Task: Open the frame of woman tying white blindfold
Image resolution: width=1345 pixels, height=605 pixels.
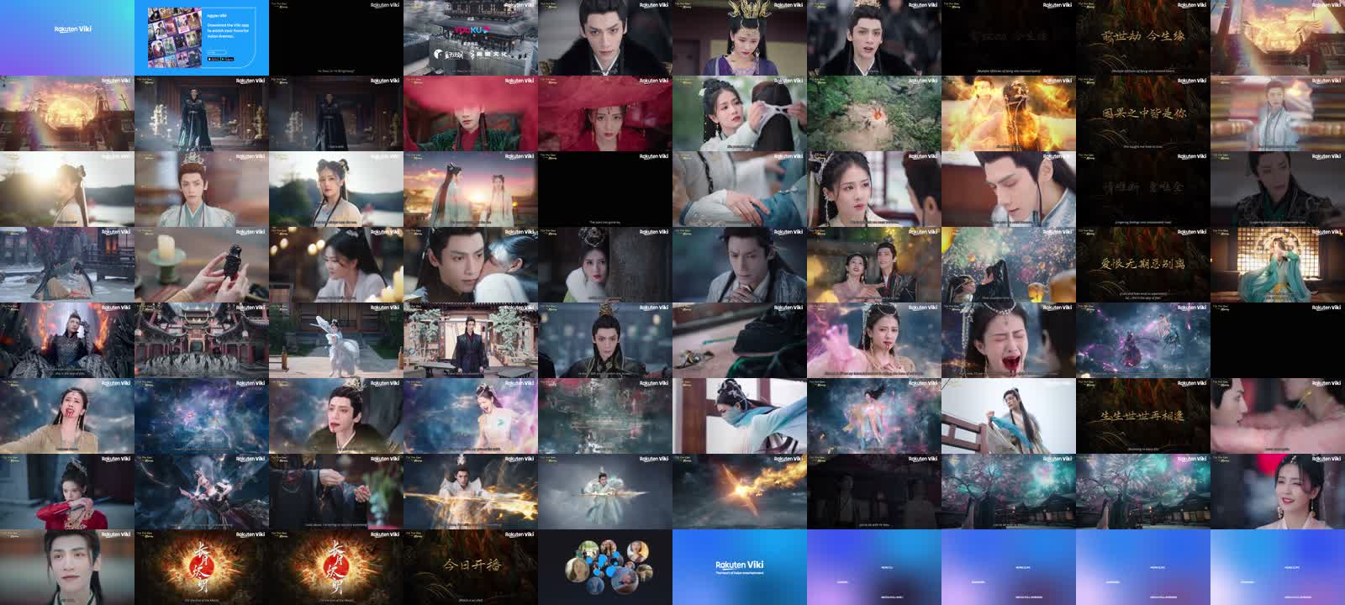Action: coord(740,113)
